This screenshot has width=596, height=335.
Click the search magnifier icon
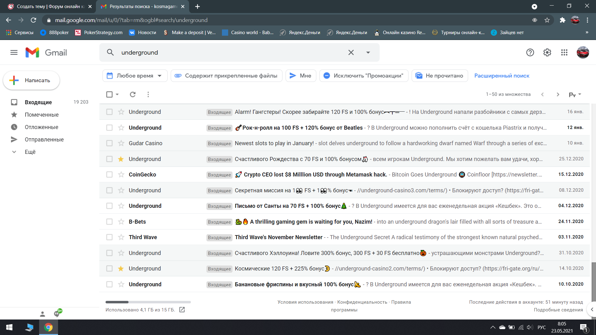pyautogui.click(x=110, y=52)
